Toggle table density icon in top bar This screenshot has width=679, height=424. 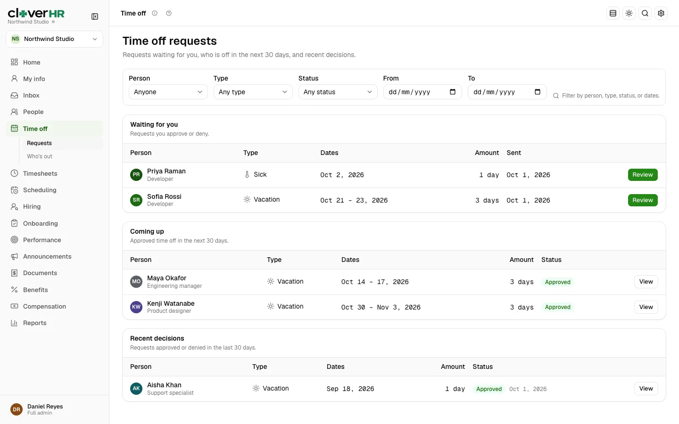tap(613, 13)
